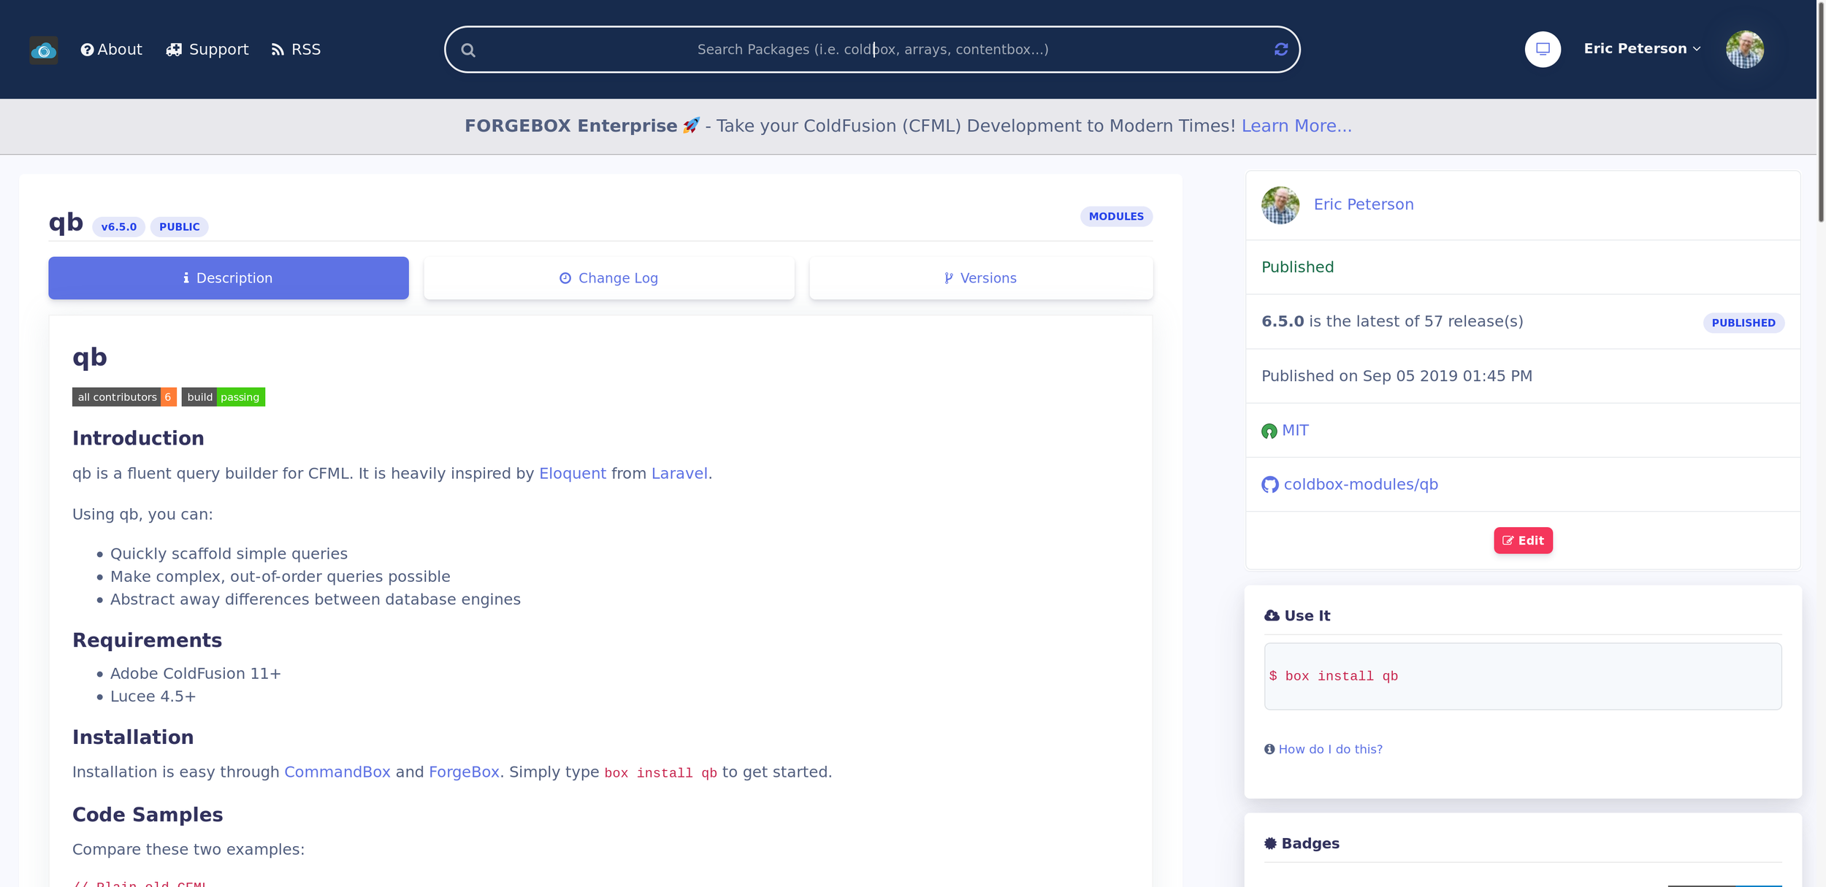The width and height of the screenshot is (1826, 887).
Task: Open the RSS feed link
Action: coord(296,50)
